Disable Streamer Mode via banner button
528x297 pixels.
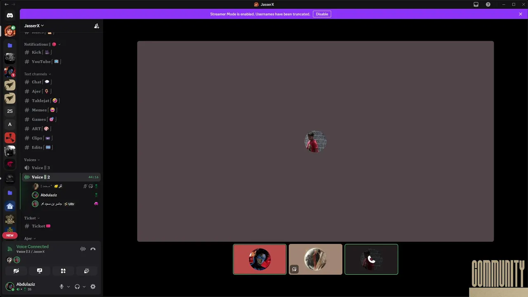tap(322, 14)
